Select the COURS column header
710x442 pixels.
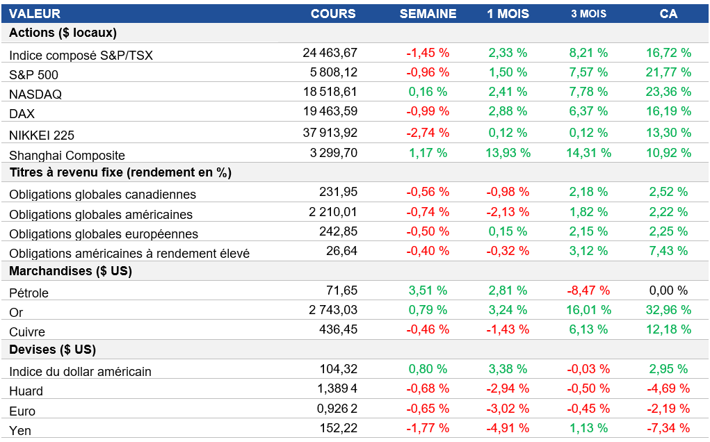pos(333,14)
